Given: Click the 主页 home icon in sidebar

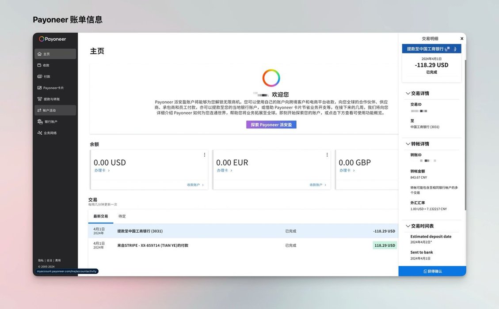Looking at the screenshot, I should (39, 54).
